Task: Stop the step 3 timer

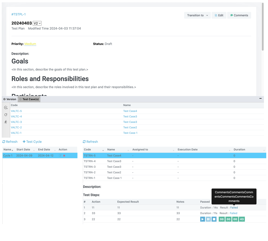Action: click(214, 219)
